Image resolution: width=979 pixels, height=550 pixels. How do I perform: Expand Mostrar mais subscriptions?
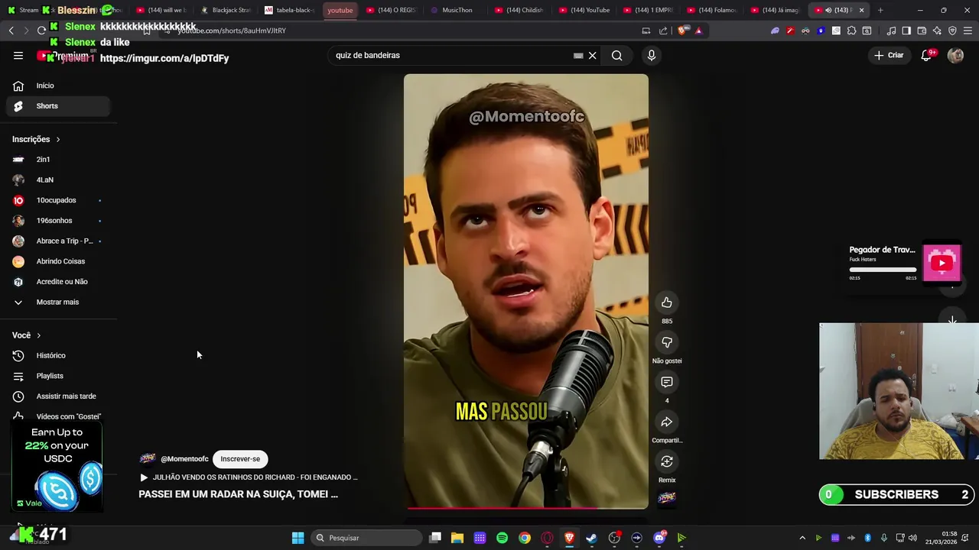click(58, 302)
